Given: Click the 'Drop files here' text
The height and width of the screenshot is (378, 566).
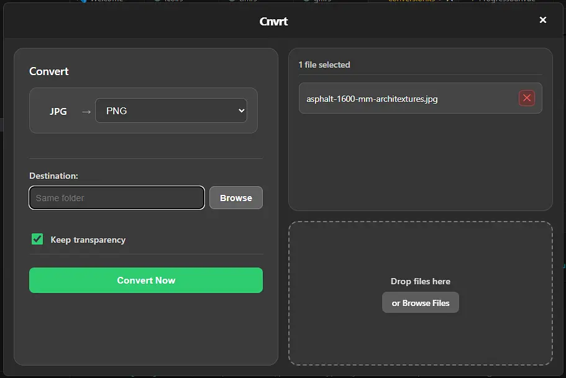Looking at the screenshot, I should (x=420, y=281).
